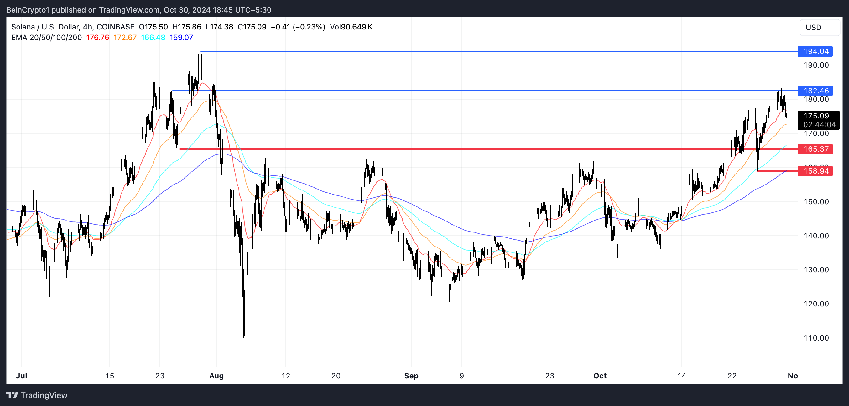The width and height of the screenshot is (849, 406).
Task: Select the 158.94 red price label
Action: tap(815, 171)
